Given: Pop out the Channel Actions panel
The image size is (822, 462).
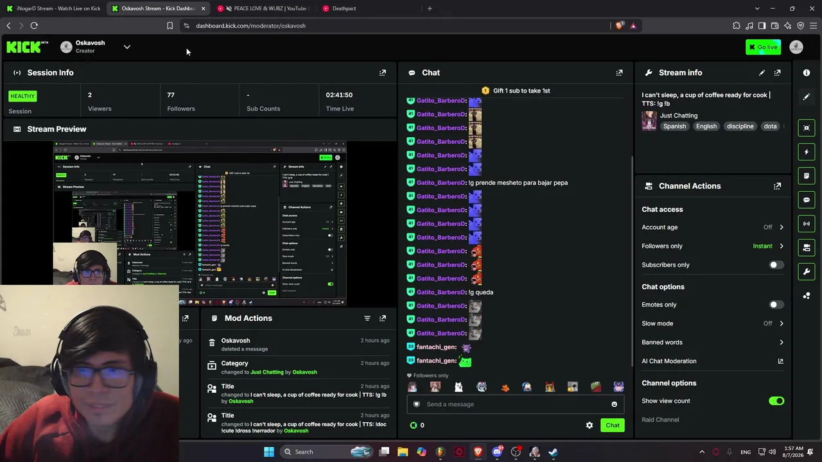Looking at the screenshot, I should coord(777,186).
